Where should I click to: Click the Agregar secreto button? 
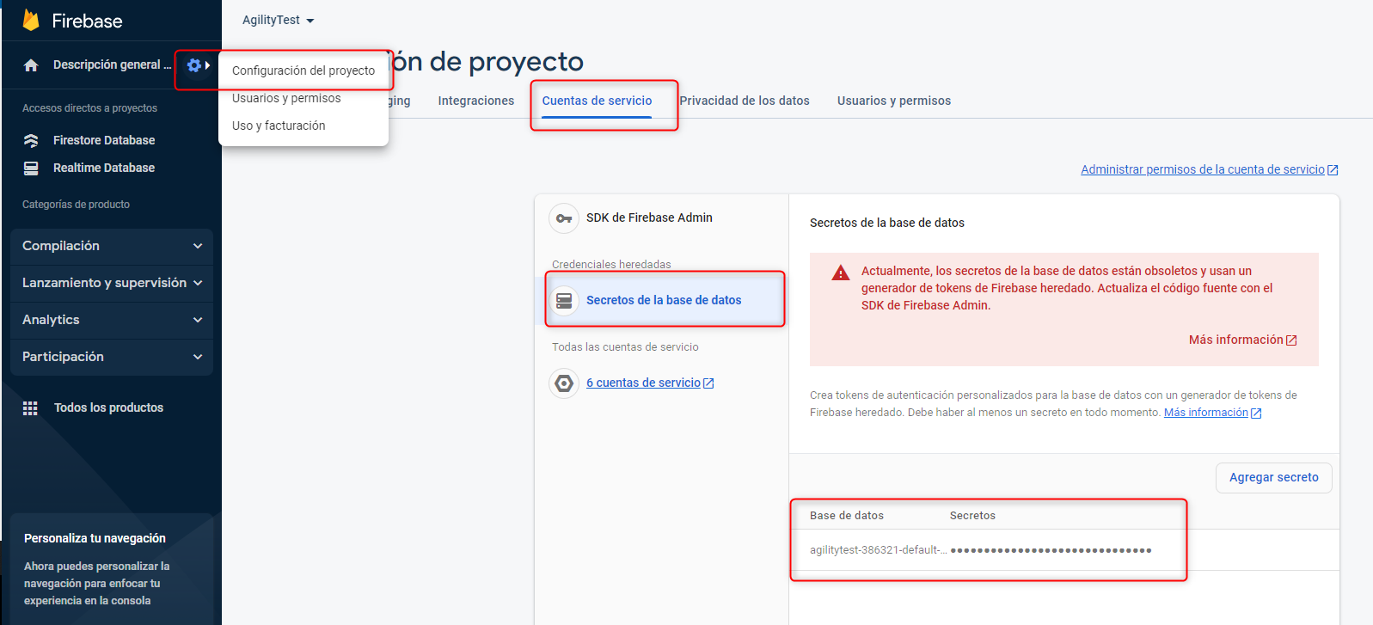point(1274,477)
